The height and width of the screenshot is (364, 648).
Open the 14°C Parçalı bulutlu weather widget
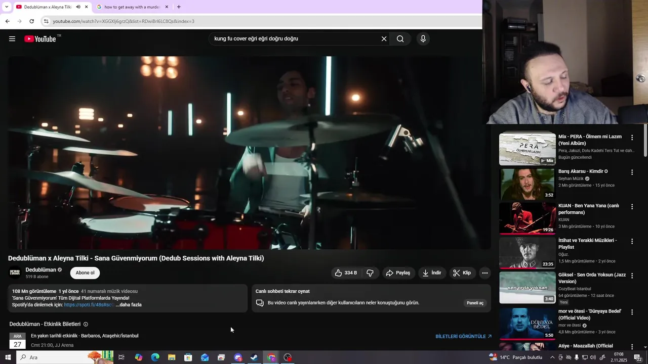[516, 357]
